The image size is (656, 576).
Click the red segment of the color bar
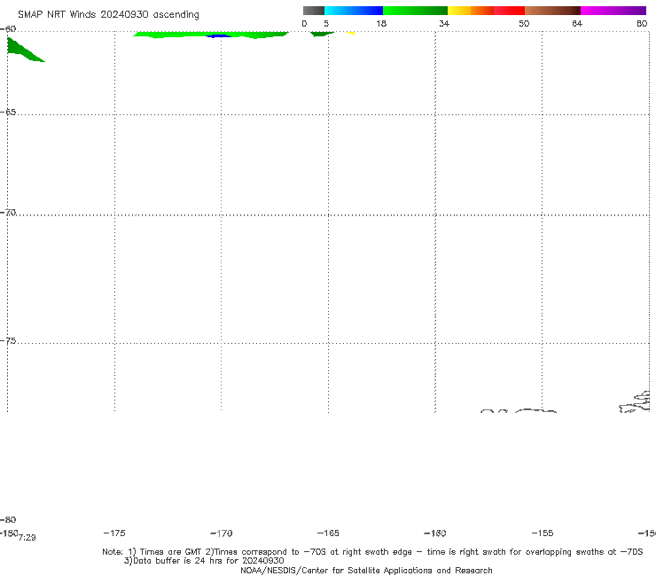(x=509, y=11)
